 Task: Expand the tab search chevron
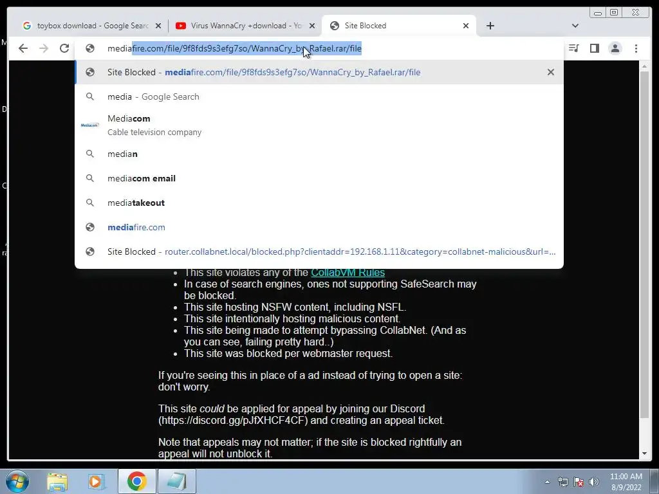575,26
